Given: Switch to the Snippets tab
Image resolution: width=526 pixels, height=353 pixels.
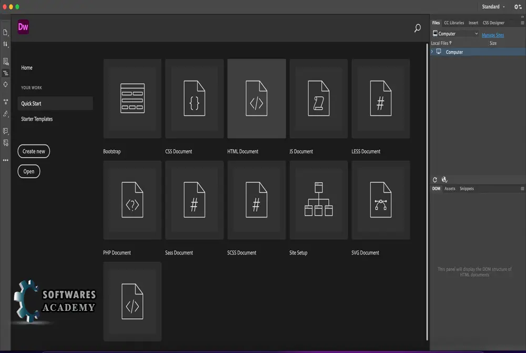Looking at the screenshot, I should pyautogui.click(x=467, y=189).
